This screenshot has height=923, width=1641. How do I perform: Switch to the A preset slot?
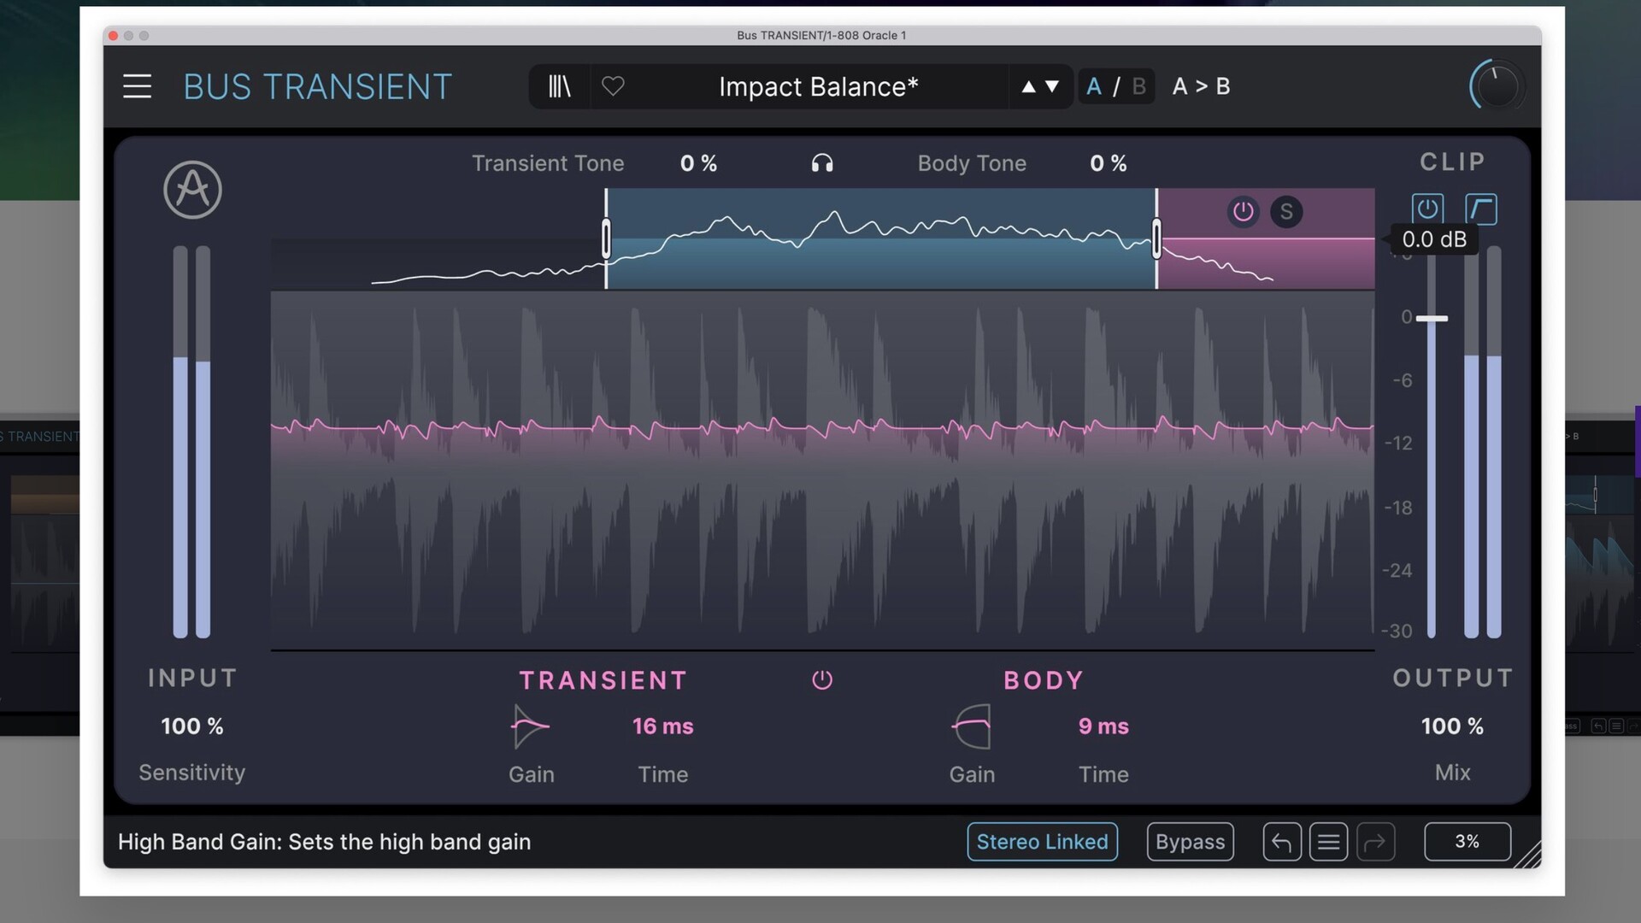[1093, 86]
